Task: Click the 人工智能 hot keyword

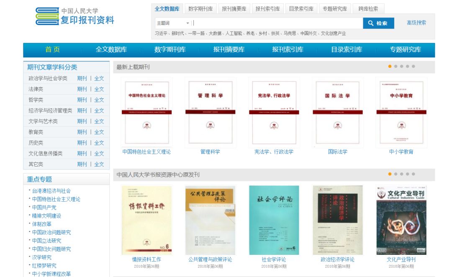Action: pos(234,33)
